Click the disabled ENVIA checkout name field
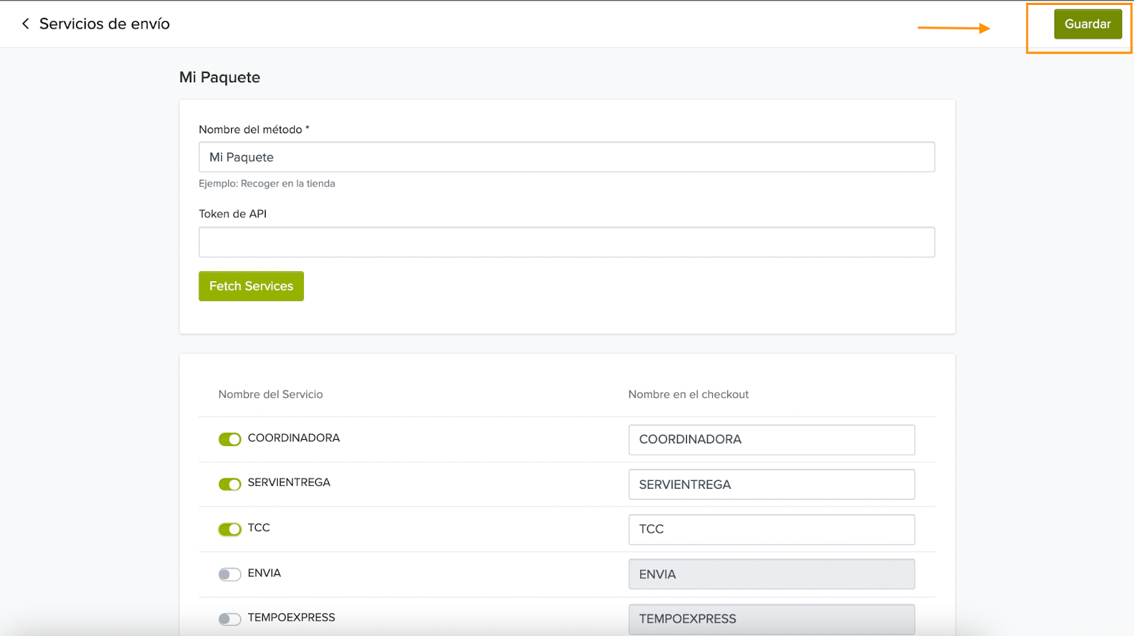Viewport: 1134px width, 636px height. point(771,574)
